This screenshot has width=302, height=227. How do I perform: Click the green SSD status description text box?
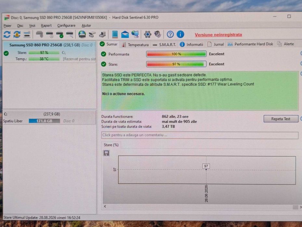tap(200, 91)
